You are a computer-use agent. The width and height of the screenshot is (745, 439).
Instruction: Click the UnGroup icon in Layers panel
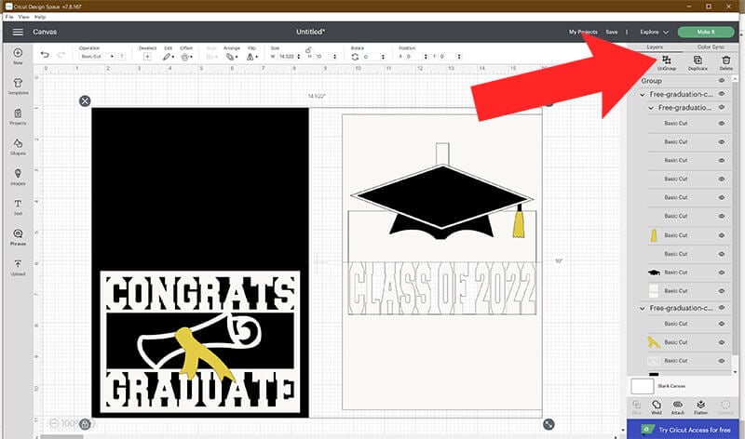pyautogui.click(x=667, y=62)
